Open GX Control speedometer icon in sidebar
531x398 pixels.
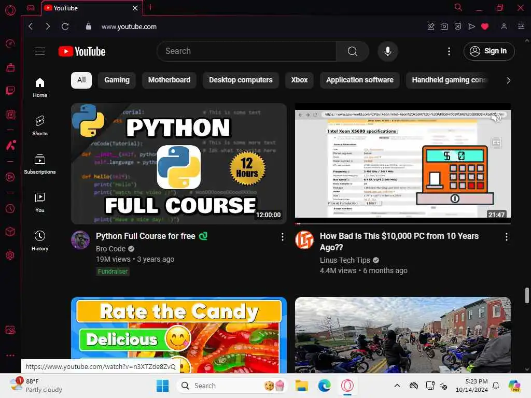point(10,44)
